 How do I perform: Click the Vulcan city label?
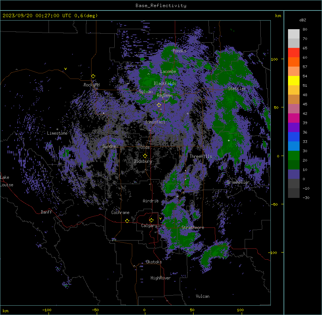point(202,296)
